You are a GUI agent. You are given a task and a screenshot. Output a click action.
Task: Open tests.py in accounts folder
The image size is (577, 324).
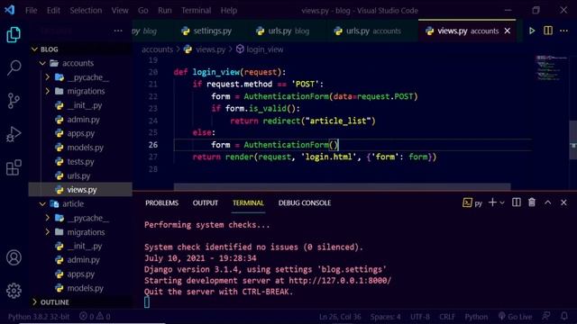80,162
